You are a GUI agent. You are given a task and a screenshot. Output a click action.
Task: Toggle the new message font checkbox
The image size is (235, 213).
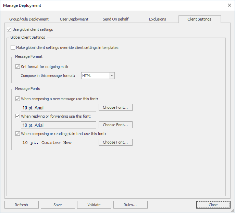tap(18, 99)
